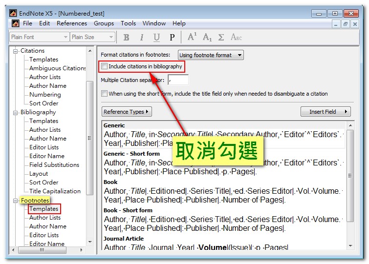Insert Symbol sigma icon
Image resolution: width=369 pixels, height=264 pixels.
pos(221,38)
